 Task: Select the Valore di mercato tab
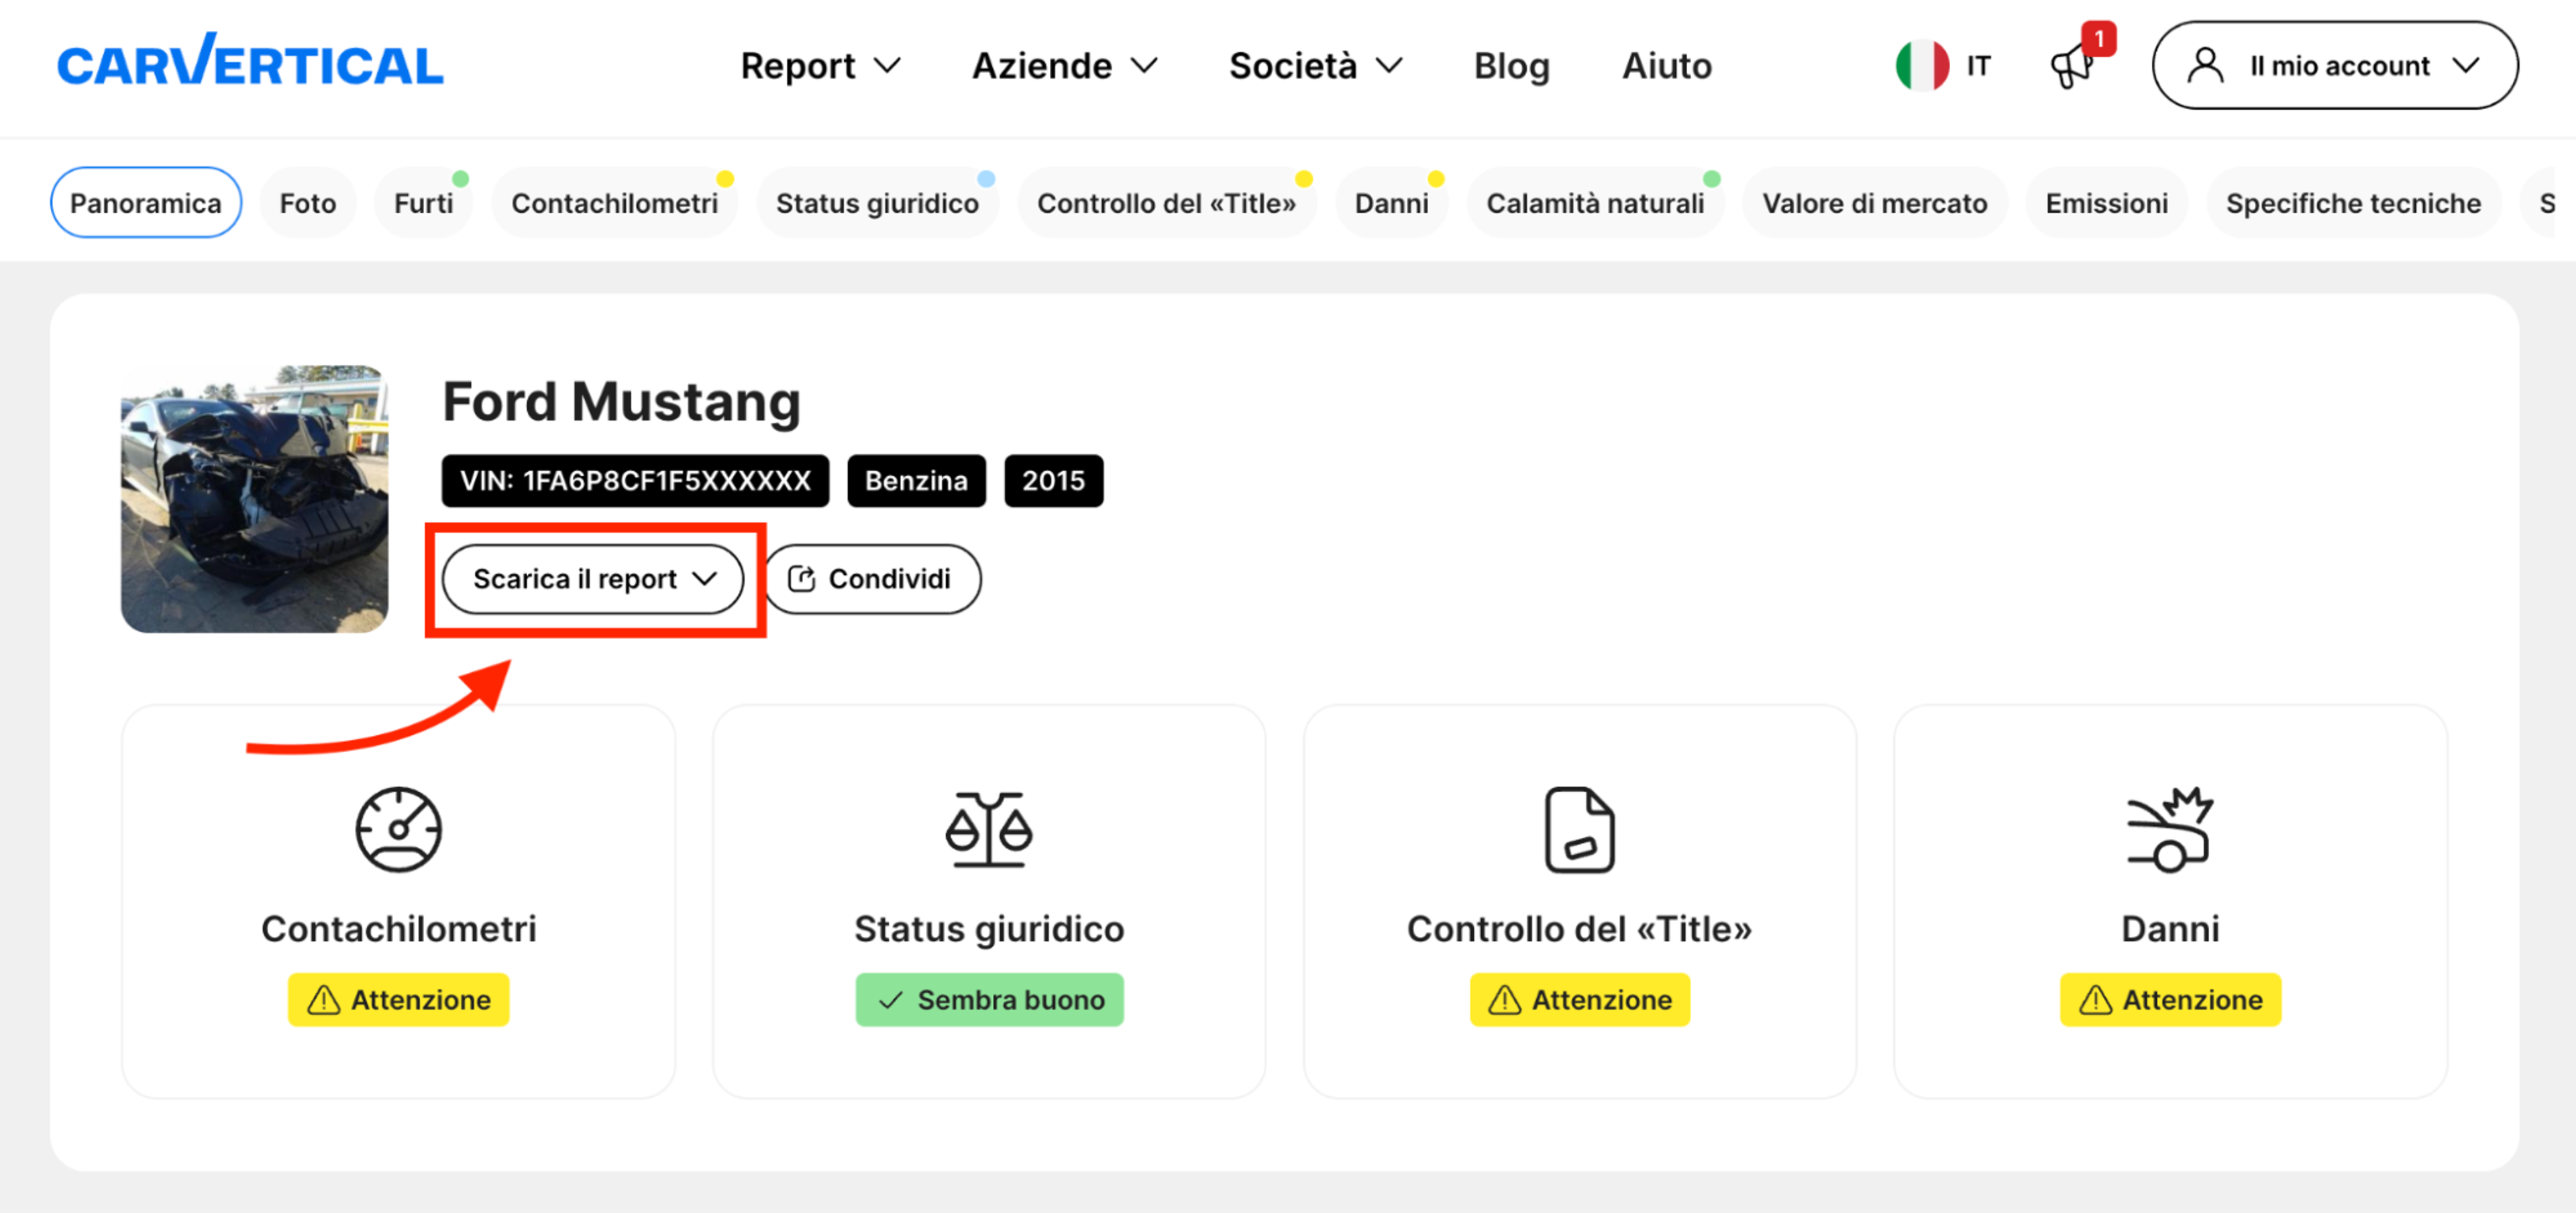tap(1874, 203)
